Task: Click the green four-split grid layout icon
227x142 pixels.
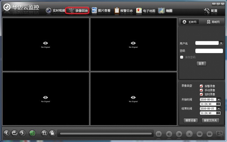Action: point(33,133)
